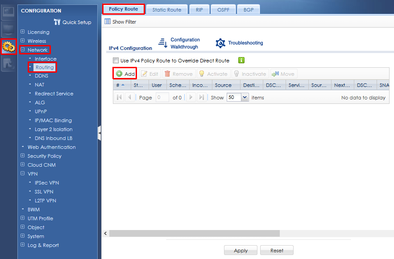Open the Configuration Walkthrough icon
The width and height of the screenshot is (394, 259).
(162, 43)
